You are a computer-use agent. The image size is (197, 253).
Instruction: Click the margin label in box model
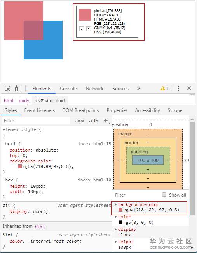125,134
